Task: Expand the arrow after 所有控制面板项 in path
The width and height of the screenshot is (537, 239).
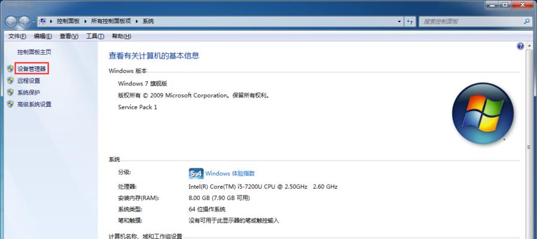Action: [137, 22]
